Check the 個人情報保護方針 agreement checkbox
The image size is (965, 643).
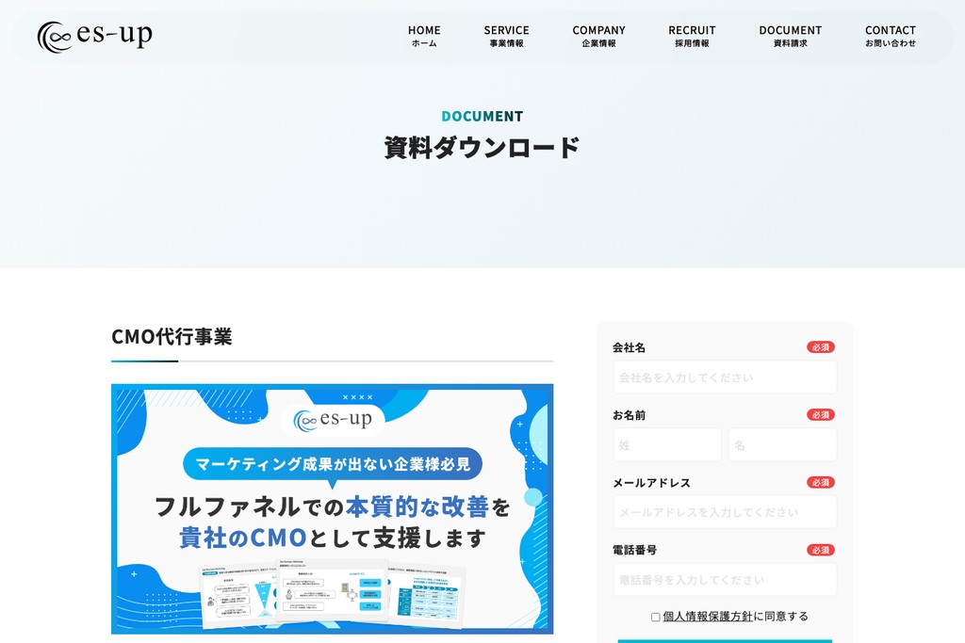[656, 617]
